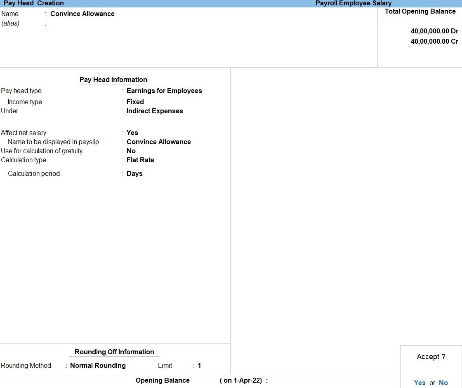This screenshot has height=388, width=462.
Task: Open the Under group 'Indirect Expenses'
Action: [155, 111]
